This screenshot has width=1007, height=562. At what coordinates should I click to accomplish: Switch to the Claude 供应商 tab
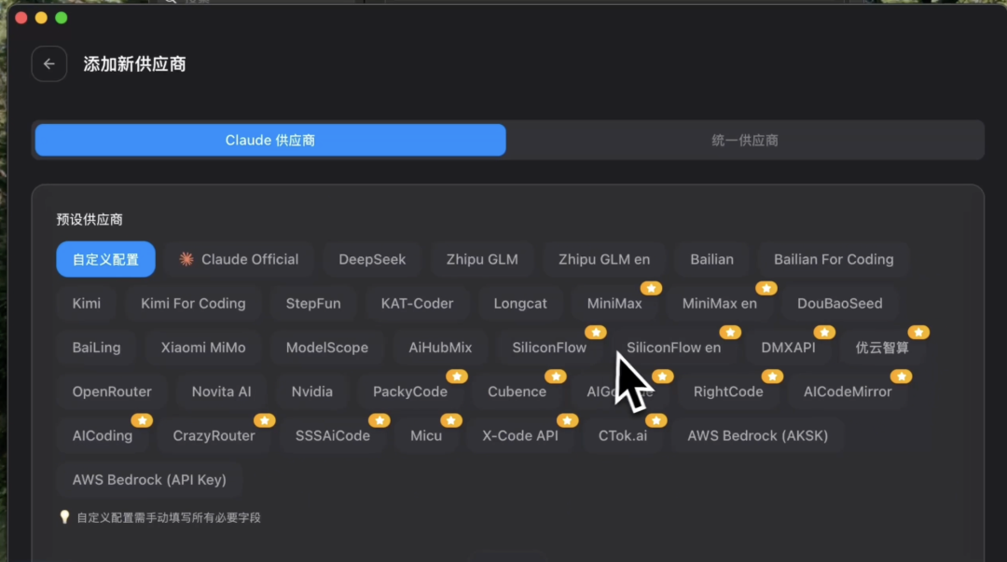coord(269,139)
